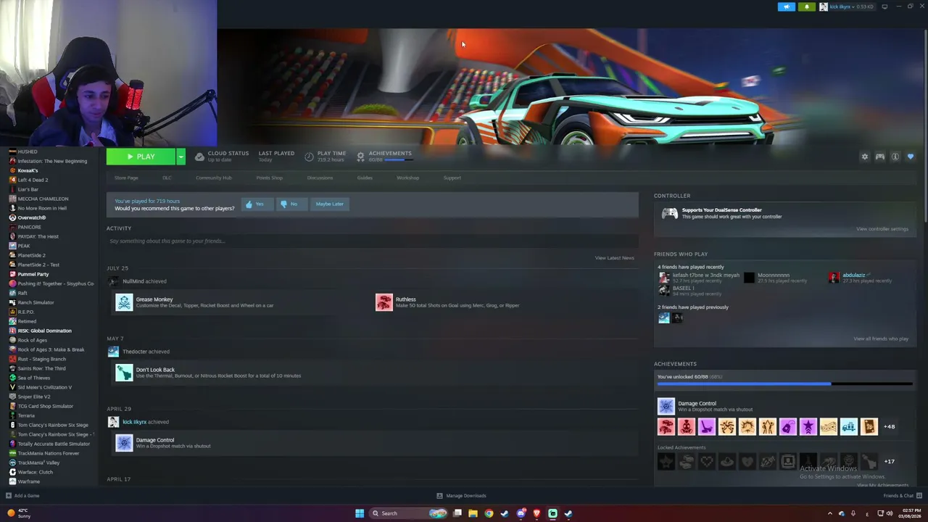The width and height of the screenshot is (928, 522).
Task: Show the +48 more unlocked achievements
Action: [x=889, y=426]
